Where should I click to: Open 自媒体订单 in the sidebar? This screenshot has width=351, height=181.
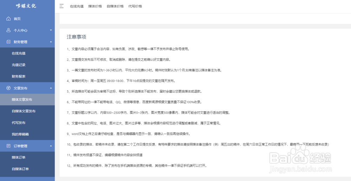click(x=27, y=169)
